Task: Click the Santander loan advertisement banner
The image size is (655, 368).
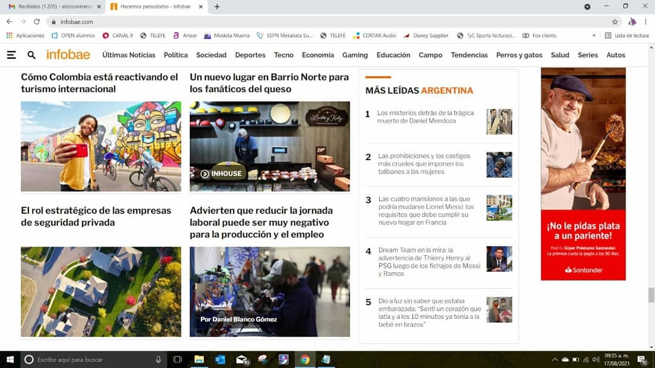Action: coord(583,174)
